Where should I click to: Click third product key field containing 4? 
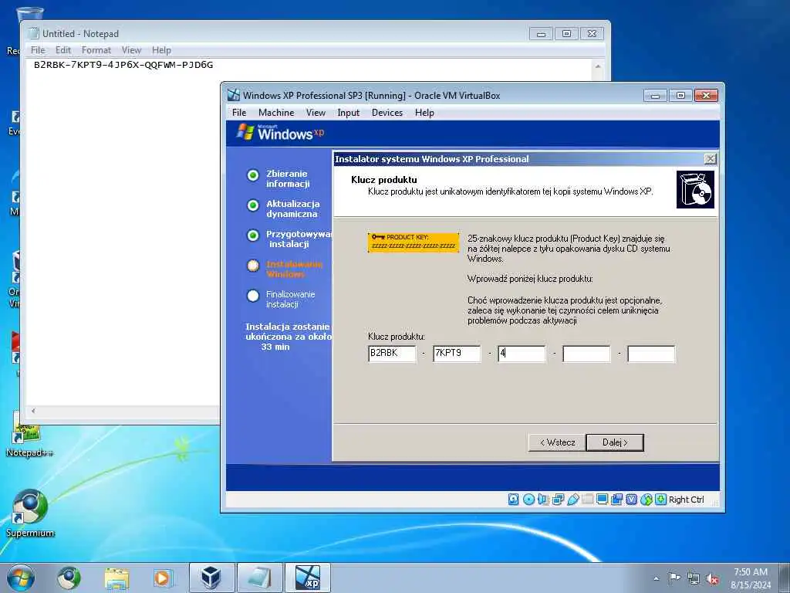point(522,354)
